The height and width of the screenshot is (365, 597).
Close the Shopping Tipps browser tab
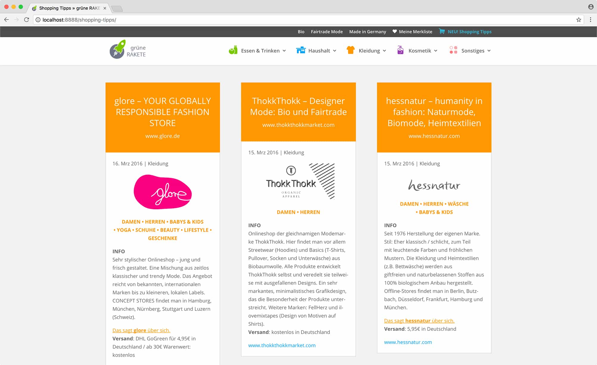click(x=105, y=8)
